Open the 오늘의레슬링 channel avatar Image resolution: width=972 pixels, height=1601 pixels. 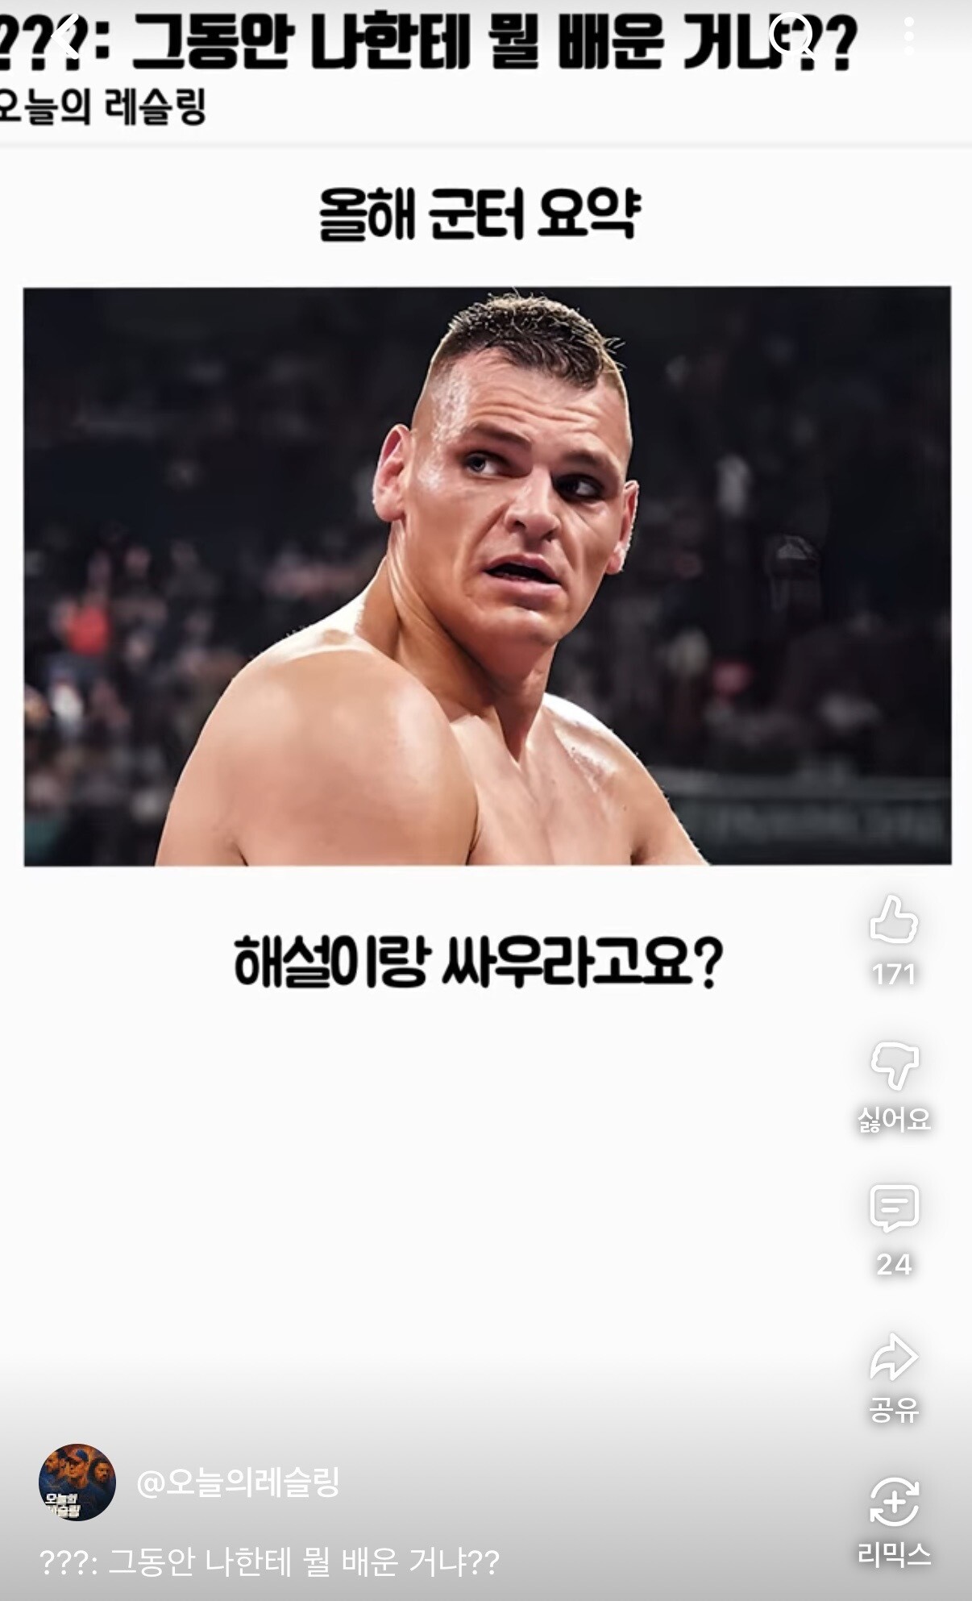[x=77, y=1482]
